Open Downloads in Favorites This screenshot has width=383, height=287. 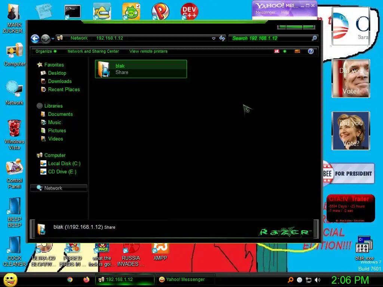coord(59,81)
